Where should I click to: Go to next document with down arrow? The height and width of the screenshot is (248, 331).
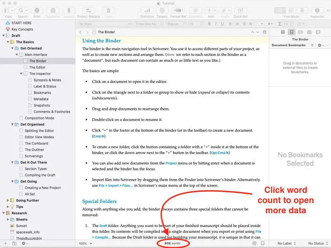[258, 32]
